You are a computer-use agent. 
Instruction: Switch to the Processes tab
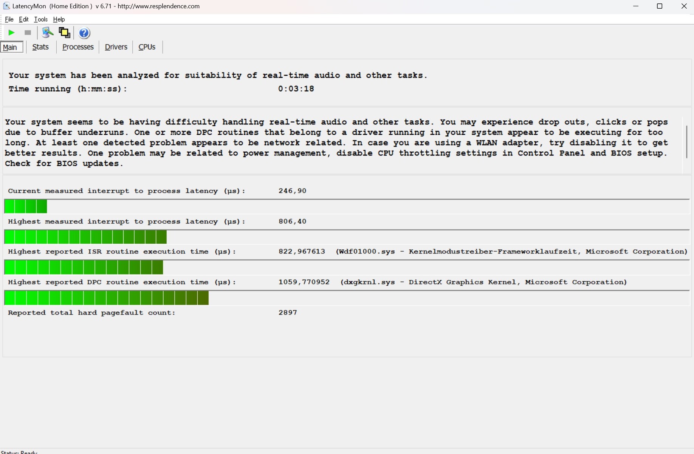(78, 47)
